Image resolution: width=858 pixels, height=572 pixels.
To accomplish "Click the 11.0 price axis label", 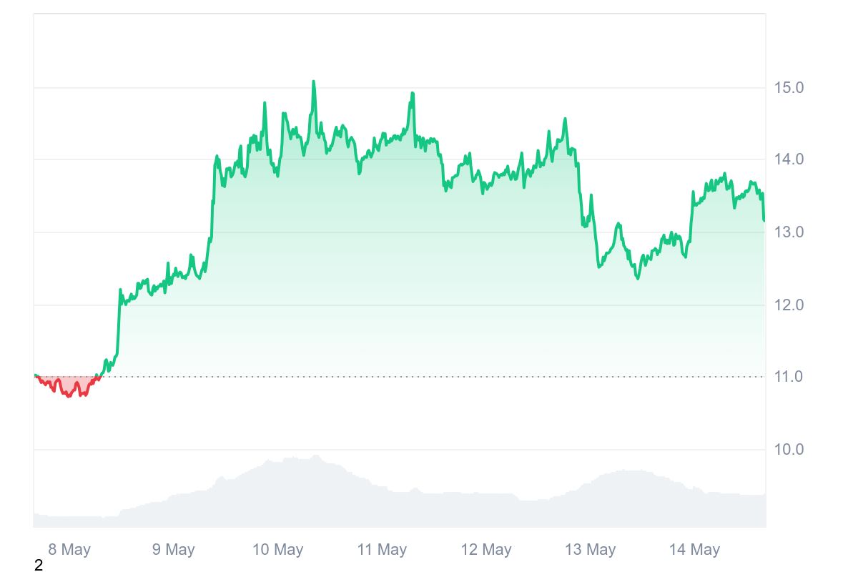I will (x=789, y=377).
